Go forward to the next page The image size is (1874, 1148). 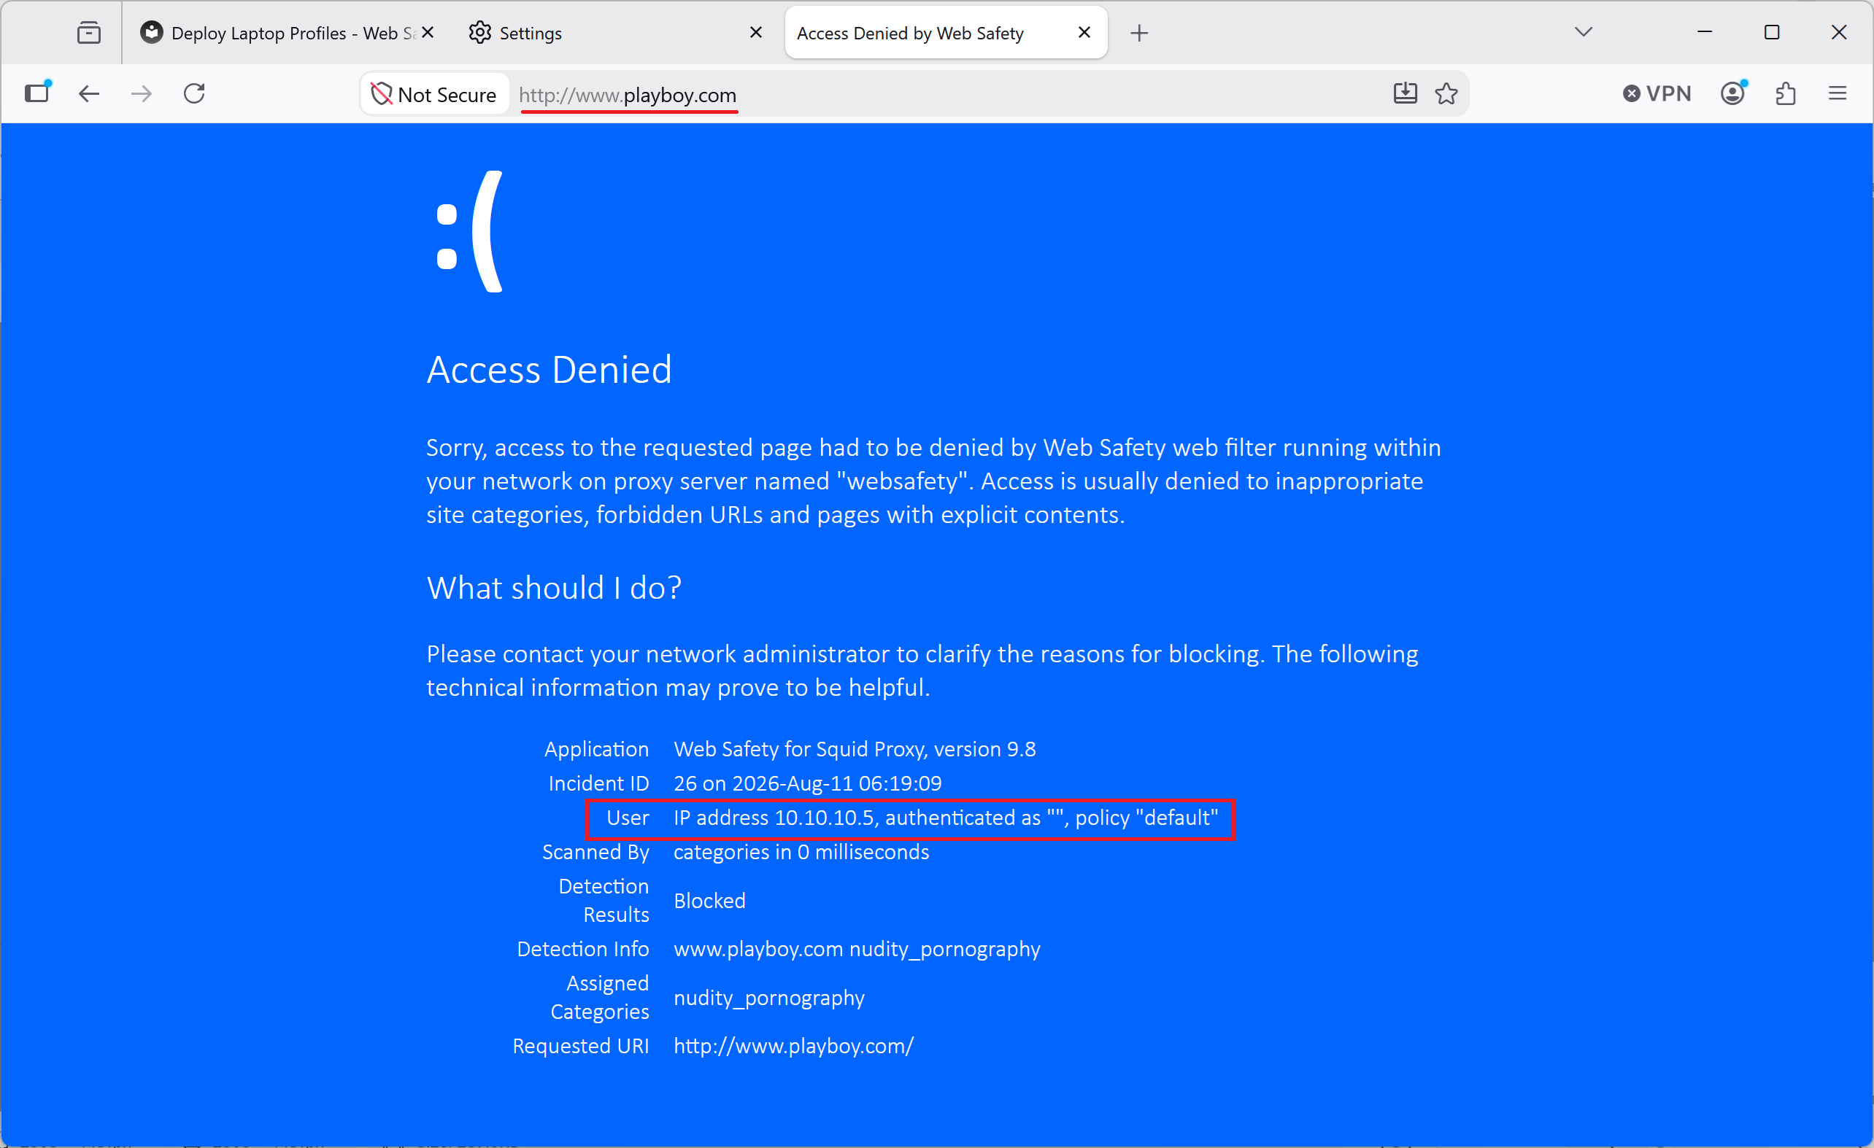(x=142, y=93)
